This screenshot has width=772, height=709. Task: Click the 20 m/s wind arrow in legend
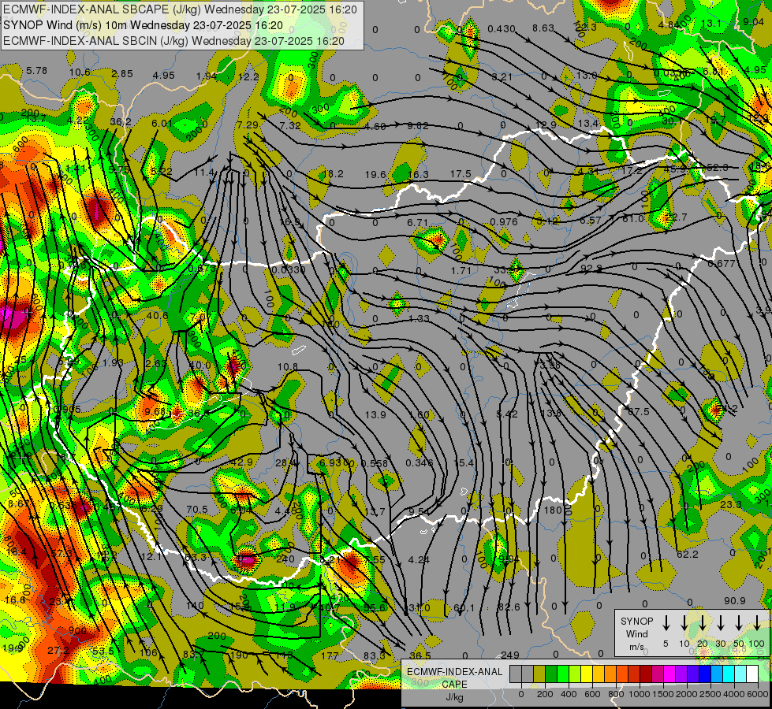[x=703, y=623]
